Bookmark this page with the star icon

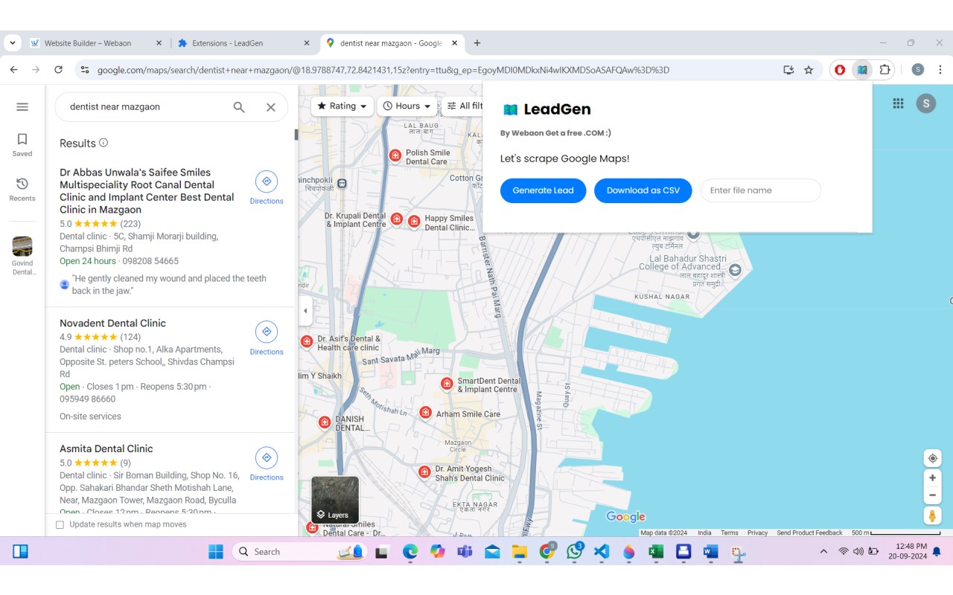pyautogui.click(x=809, y=70)
